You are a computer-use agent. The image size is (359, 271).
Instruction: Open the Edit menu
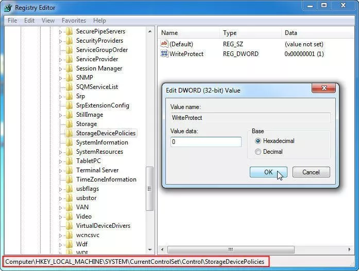tap(29, 21)
